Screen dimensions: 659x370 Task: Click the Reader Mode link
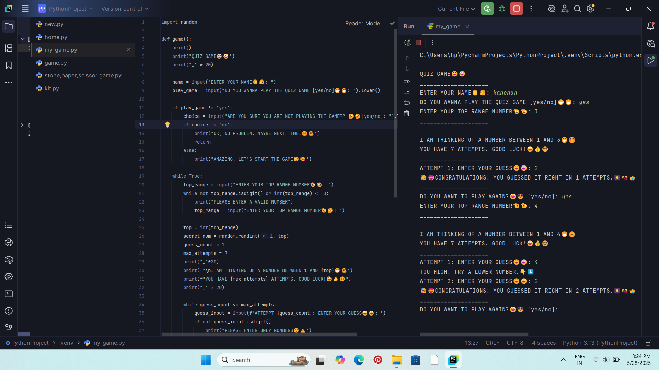pyautogui.click(x=362, y=23)
